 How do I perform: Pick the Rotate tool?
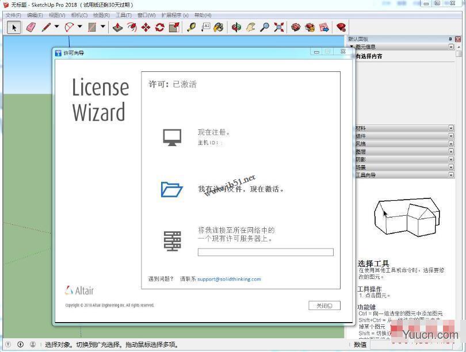[160, 28]
